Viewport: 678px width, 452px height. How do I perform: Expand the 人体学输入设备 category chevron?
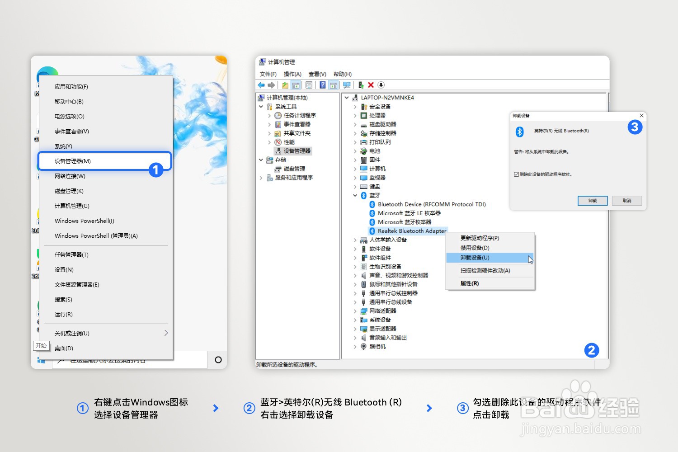point(355,240)
